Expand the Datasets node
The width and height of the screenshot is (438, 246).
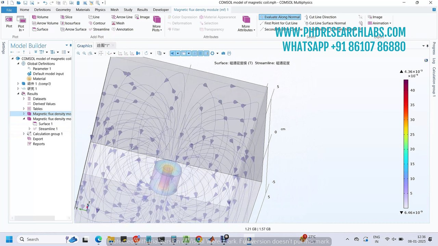(x=24, y=99)
